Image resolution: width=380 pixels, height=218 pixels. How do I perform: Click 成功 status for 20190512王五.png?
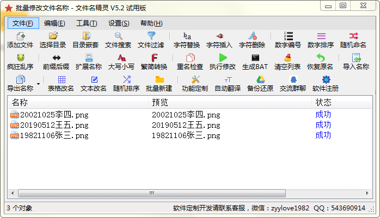(x=323, y=125)
